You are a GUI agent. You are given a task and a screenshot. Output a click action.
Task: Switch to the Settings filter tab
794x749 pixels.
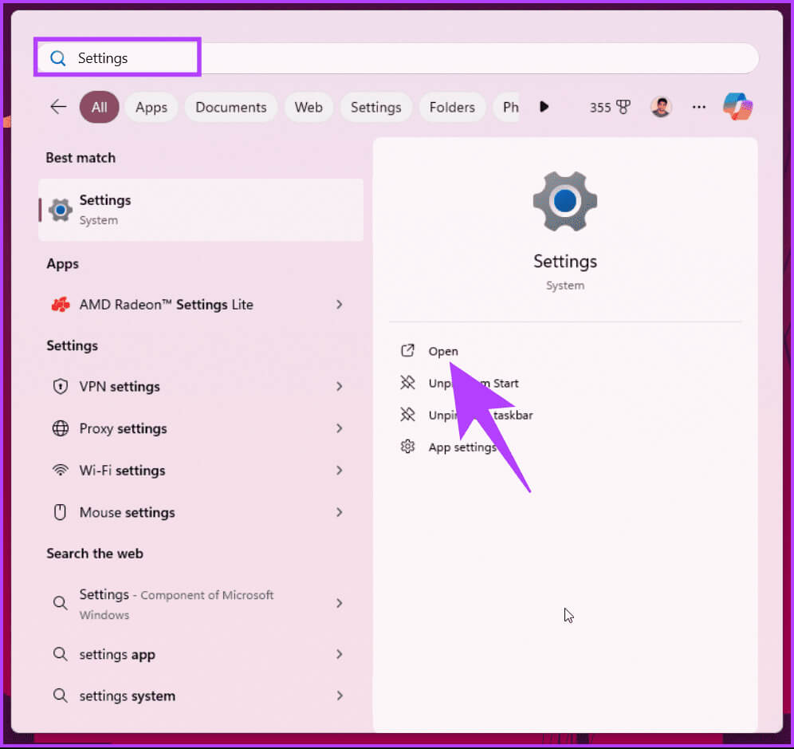click(x=375, y=107)
